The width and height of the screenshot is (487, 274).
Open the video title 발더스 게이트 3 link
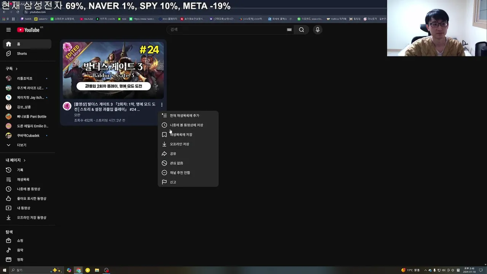[x=115, y=107]
